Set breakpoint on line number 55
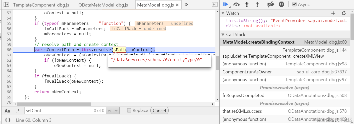 pos(9,23)
